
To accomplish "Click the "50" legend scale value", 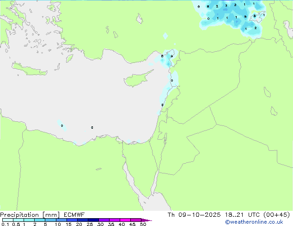I will pyautogui.click(x=143, y=224).
